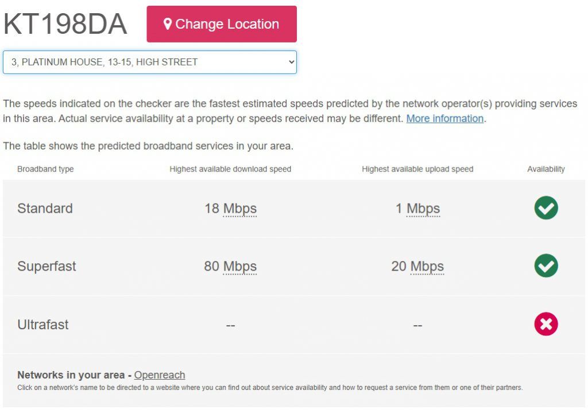Click Mbps beside the 18 download speed

pyautogui.click(x=240, y=208)
